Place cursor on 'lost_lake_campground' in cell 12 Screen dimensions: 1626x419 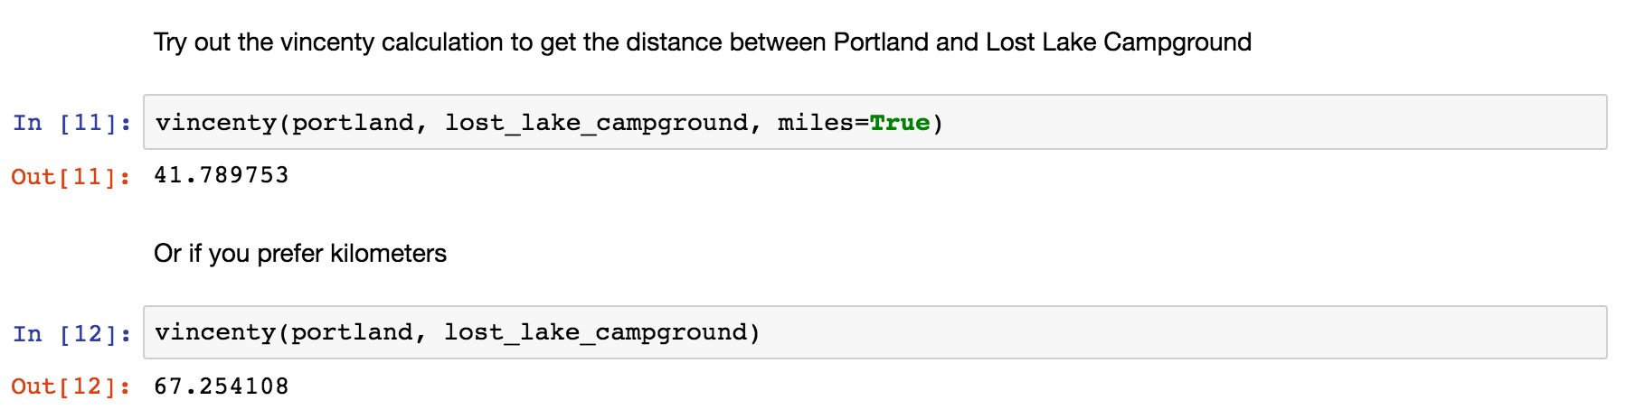(595, 332)
